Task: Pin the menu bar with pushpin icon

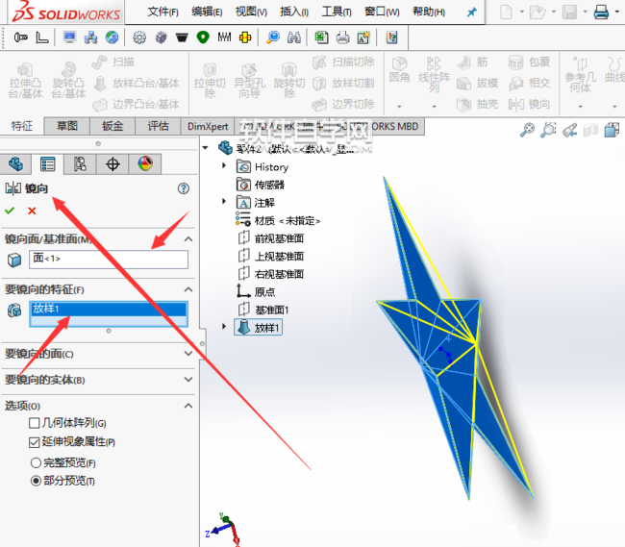Action: 471,12
